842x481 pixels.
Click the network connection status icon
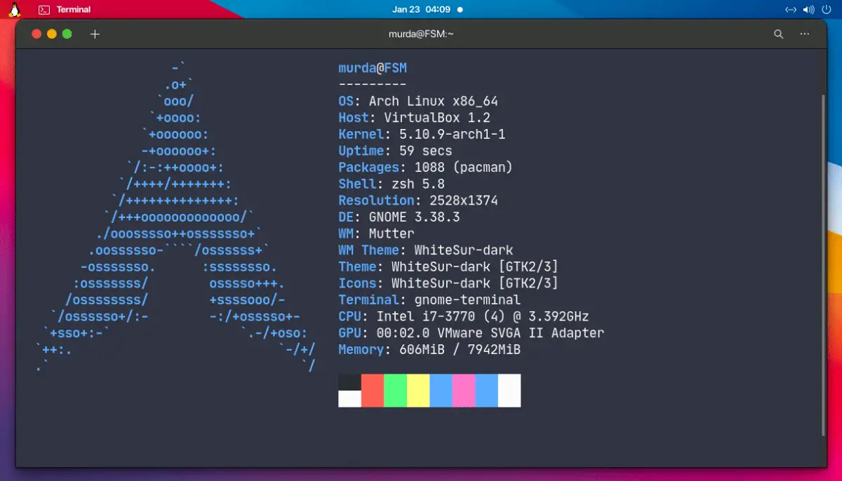791,10
